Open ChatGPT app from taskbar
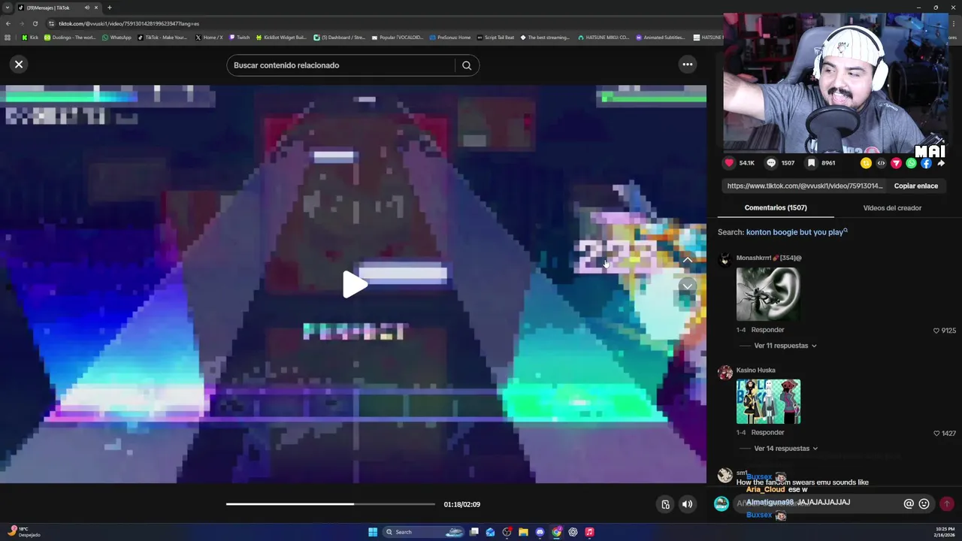962x541 pixels. 573,532
